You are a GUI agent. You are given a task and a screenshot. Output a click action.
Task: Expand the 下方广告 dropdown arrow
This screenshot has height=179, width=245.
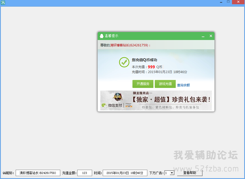(x=172, y=173)
